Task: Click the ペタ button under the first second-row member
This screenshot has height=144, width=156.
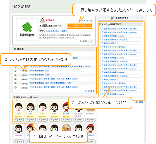Action: (x=19, y=141)
